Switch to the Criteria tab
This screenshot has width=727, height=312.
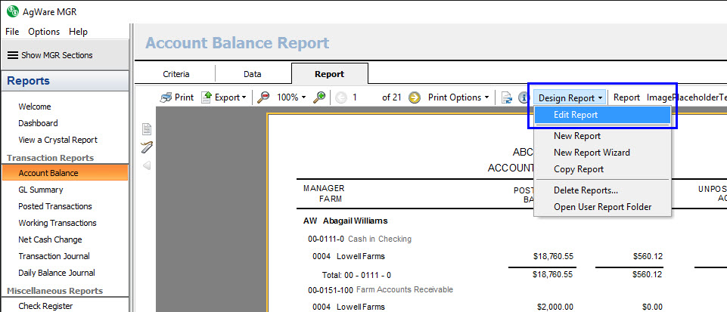(176, 74)
